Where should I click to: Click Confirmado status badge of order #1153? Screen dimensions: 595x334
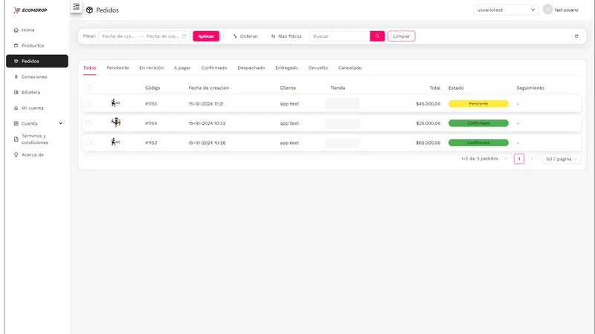click(478, 143)
